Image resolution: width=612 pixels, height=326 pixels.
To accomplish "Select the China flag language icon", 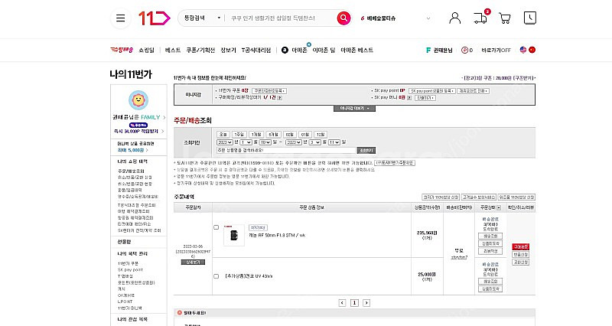I will (x=532, y=50).
